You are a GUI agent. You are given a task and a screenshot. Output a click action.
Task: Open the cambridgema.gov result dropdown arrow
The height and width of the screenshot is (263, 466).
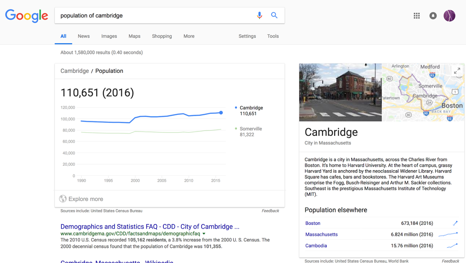tap(204, 233)
